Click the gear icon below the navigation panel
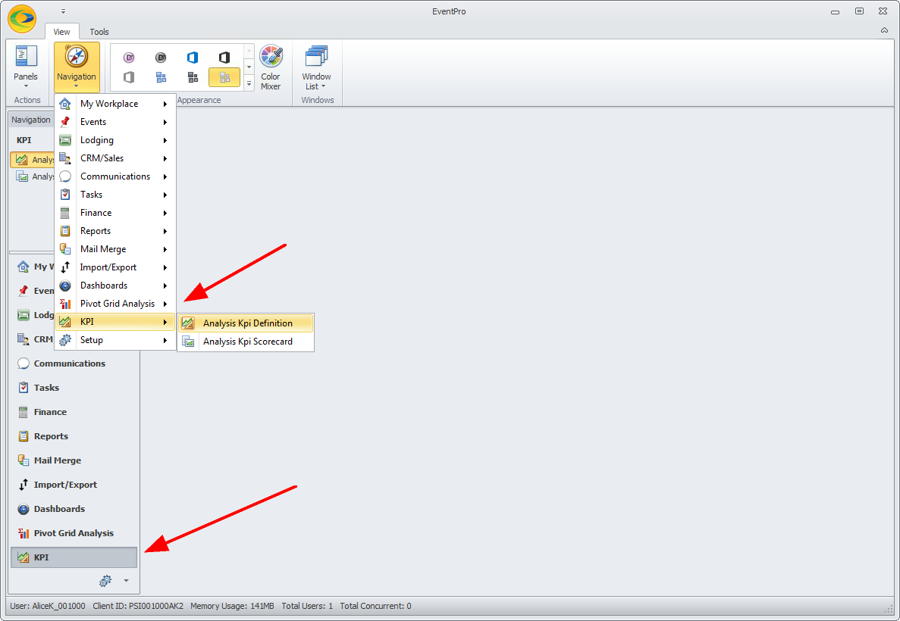Screen dimensions: 900x621 coord(105,581)
